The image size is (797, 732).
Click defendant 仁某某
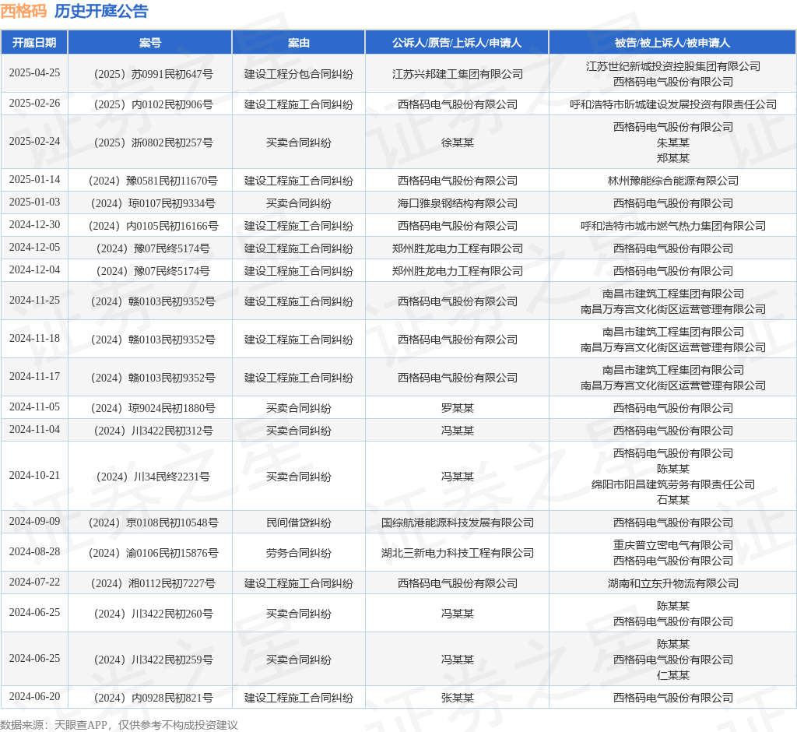(x=673, y=675)
